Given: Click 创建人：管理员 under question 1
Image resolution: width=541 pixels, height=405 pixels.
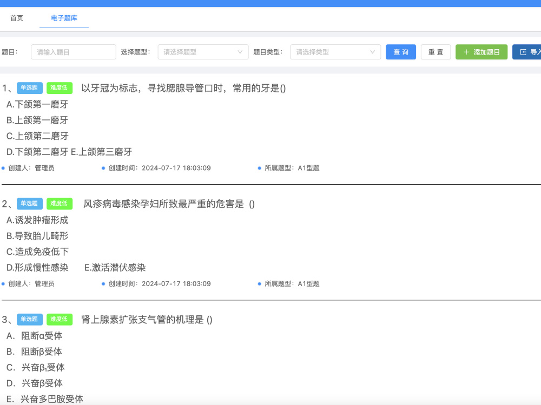Looking at the screenshot, I should click(31, 168).
